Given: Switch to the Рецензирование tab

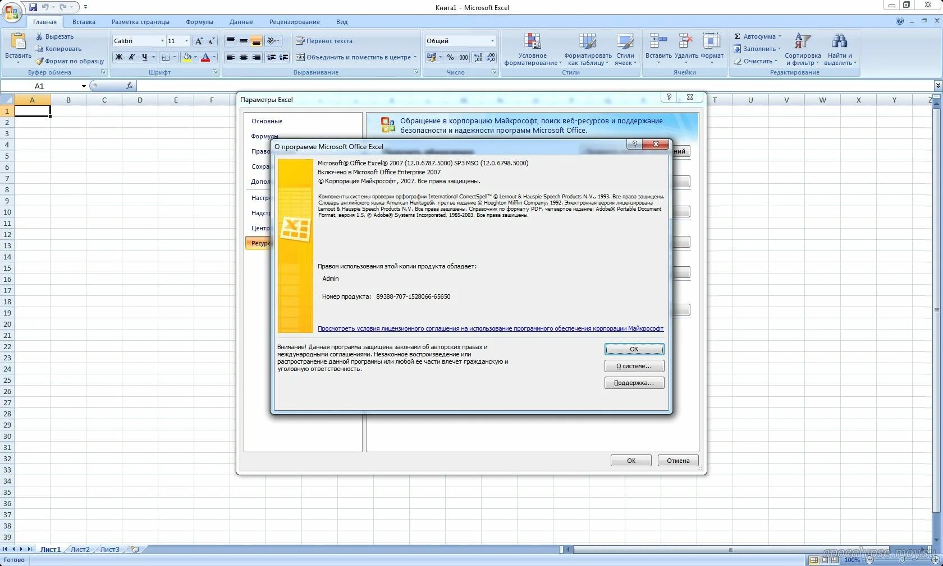Looking at the screenshot, I should pyautogui.click(x=294, y=22).
